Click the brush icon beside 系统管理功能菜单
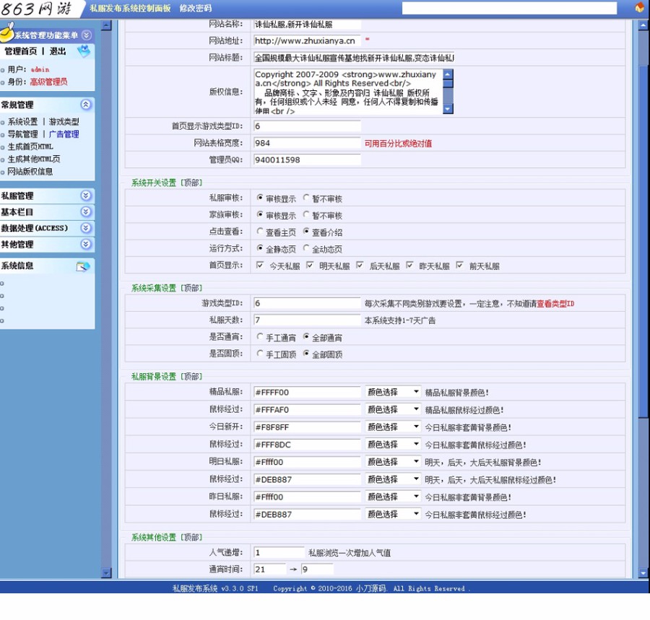This screenshot has height=620, width=650. (x=7, y=32)
